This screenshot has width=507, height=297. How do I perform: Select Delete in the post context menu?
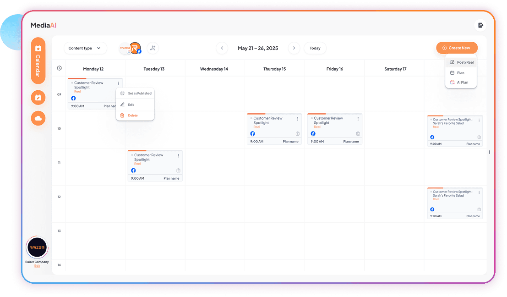pos(132,115)
